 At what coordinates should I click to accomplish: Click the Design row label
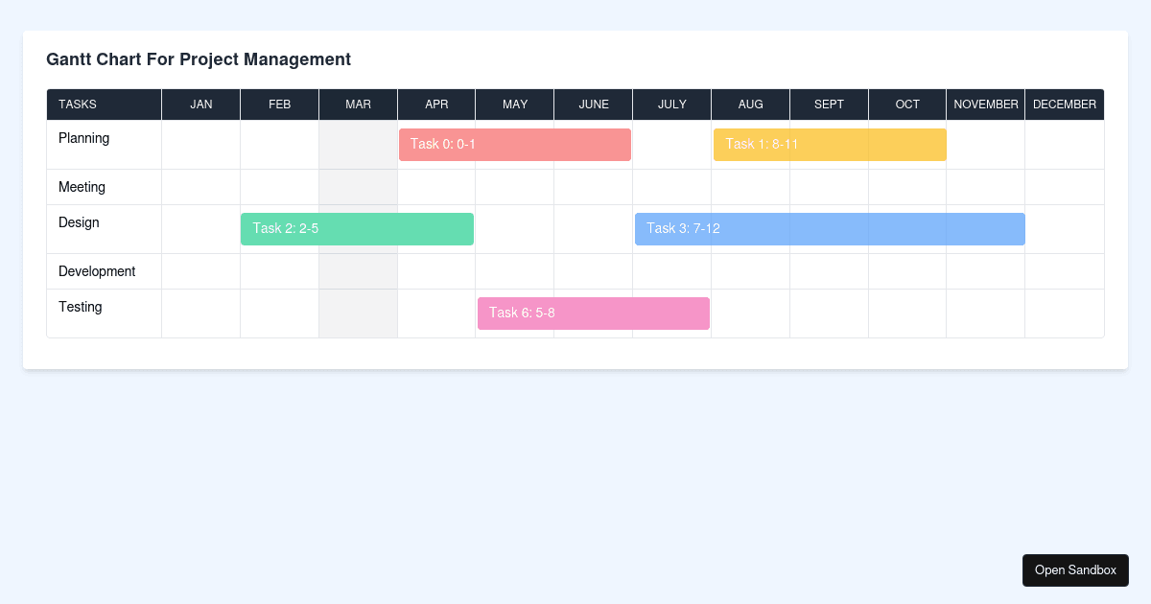(x=79, y=222)
